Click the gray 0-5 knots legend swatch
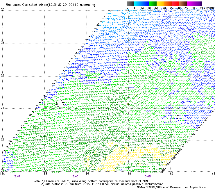This screenshot has height=189, width=215. [x=130, y=3]
